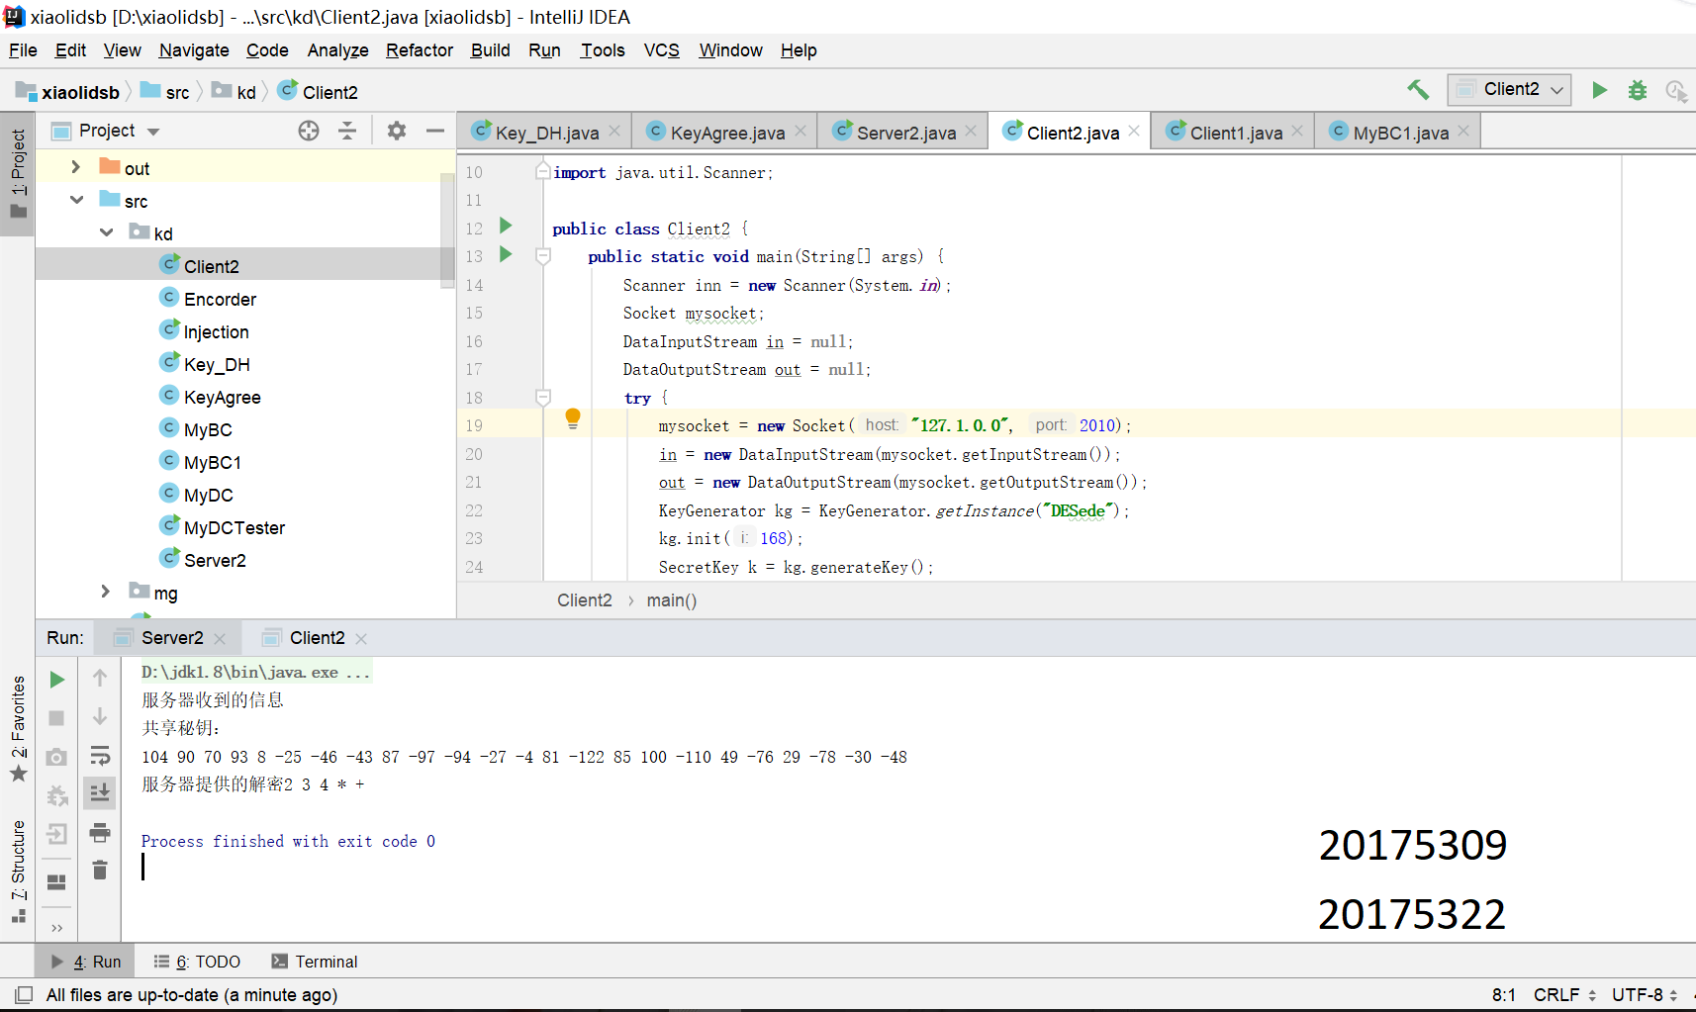Toggle tool window quick access icon in status bar

click(x=24, y=994)
